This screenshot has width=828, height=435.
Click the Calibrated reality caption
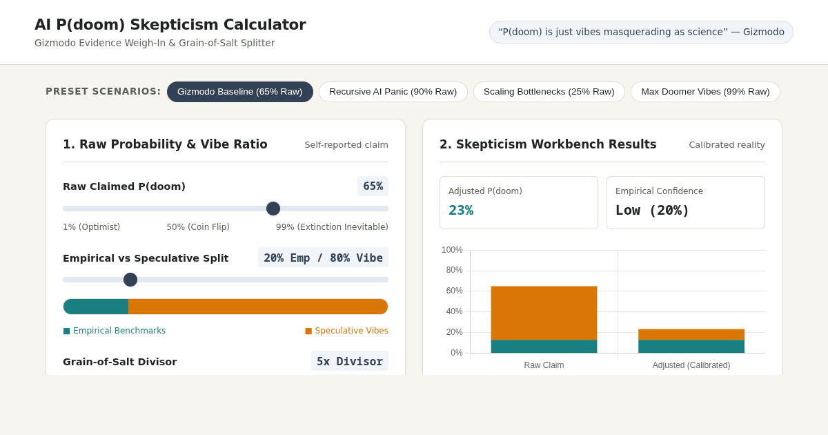tap(727, 145)
